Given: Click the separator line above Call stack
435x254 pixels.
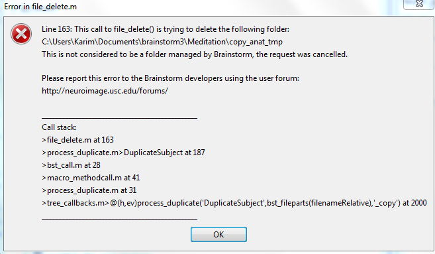Looking at the screenshot, I should point(120,118).
